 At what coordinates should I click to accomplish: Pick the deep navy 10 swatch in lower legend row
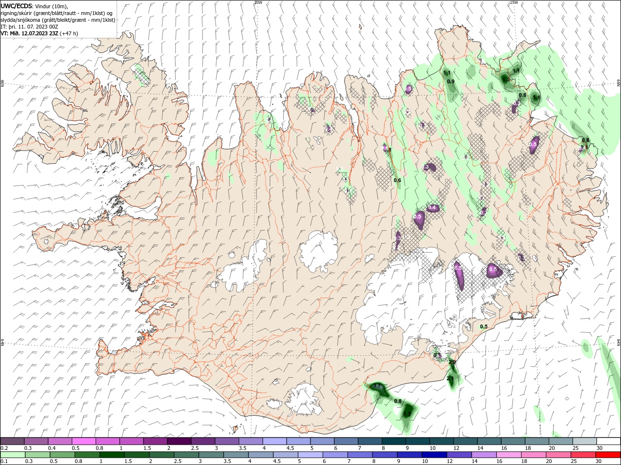click(x=434, y=455)
